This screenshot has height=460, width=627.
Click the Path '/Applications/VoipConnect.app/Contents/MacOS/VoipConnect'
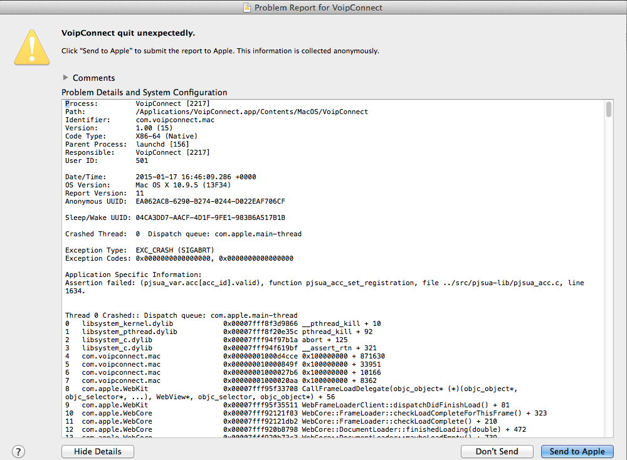(x=251, y=112)
